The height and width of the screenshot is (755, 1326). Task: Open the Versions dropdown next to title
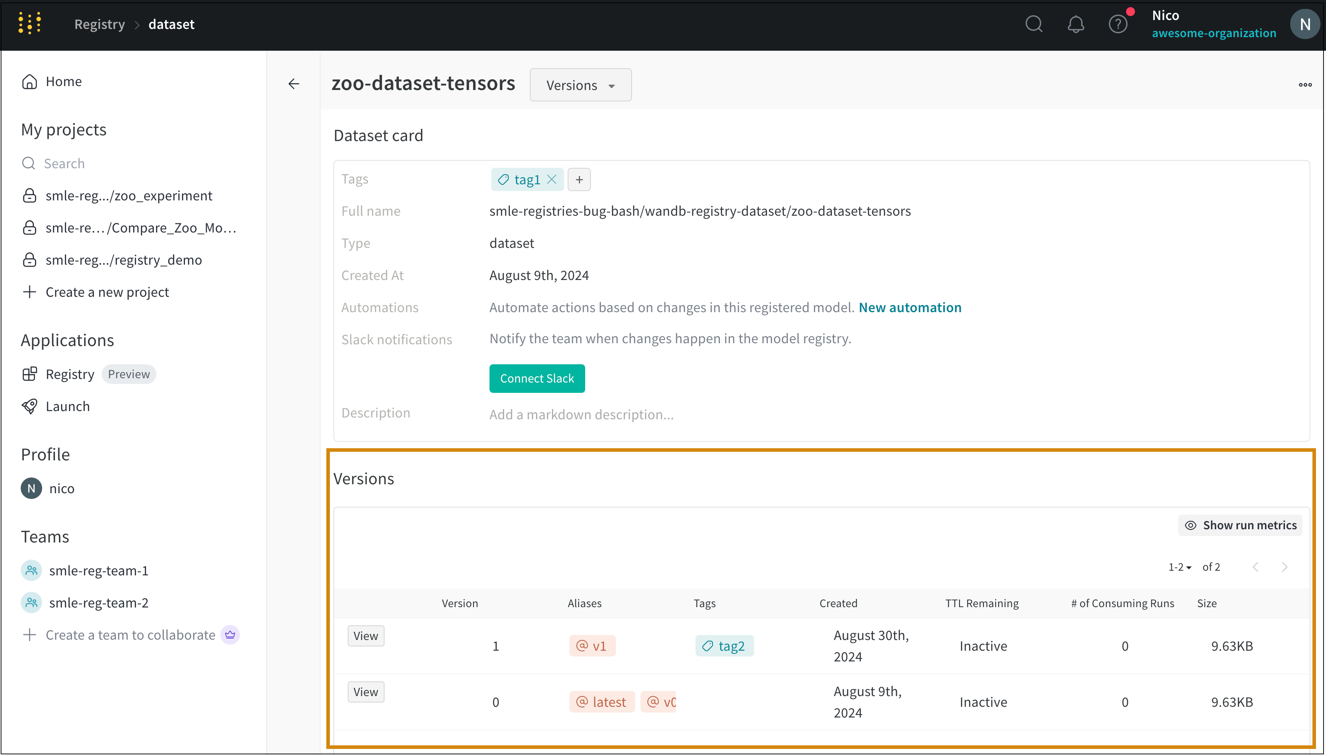[x=580, y=85]
